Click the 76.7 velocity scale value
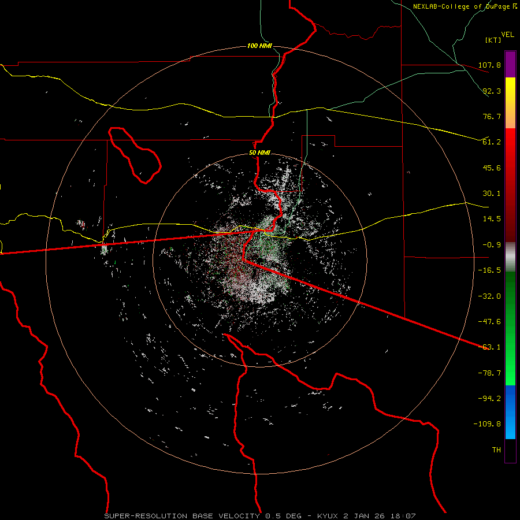The width and height of the screenshot is (520, 520). tap(492, 116)
